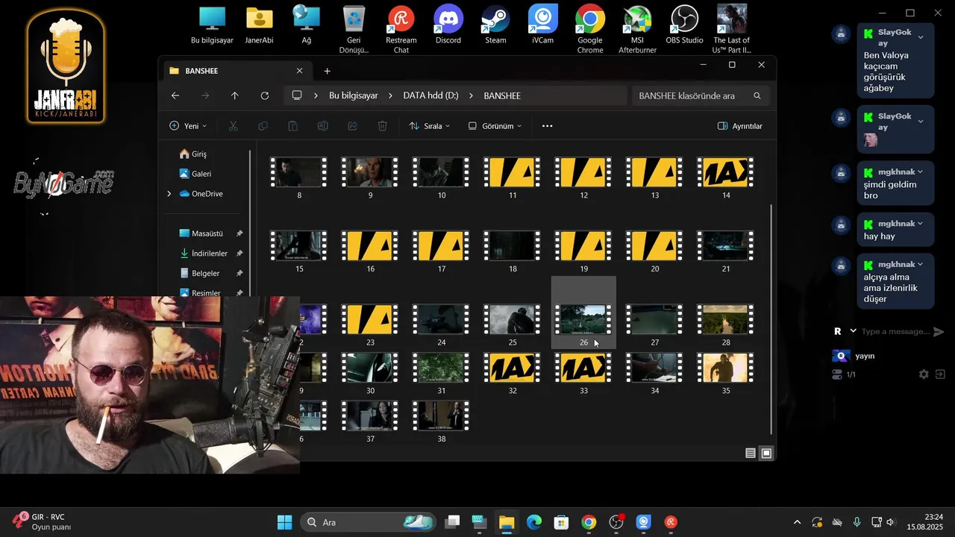This screenshot has width=955, height=537.
Task: Expand the 'şimdi geldim bro' message chevron
Action: [920, 172]
